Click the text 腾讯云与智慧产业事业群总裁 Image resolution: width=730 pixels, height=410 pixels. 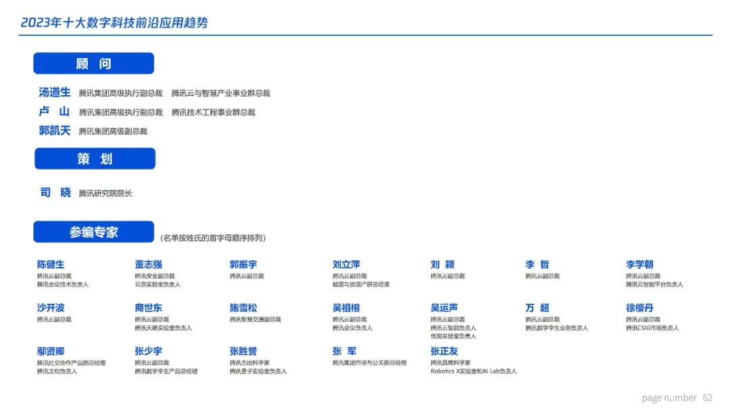(220, 93)
